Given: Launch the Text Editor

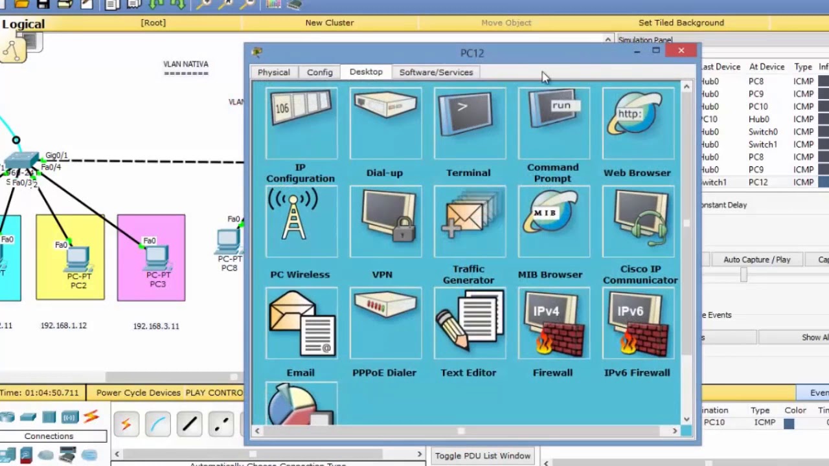Looking at the screenshot, I should pos(470,323).
